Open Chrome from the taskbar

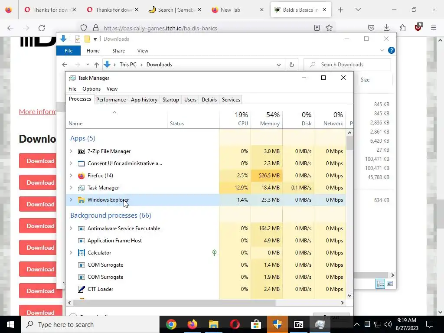171,324
